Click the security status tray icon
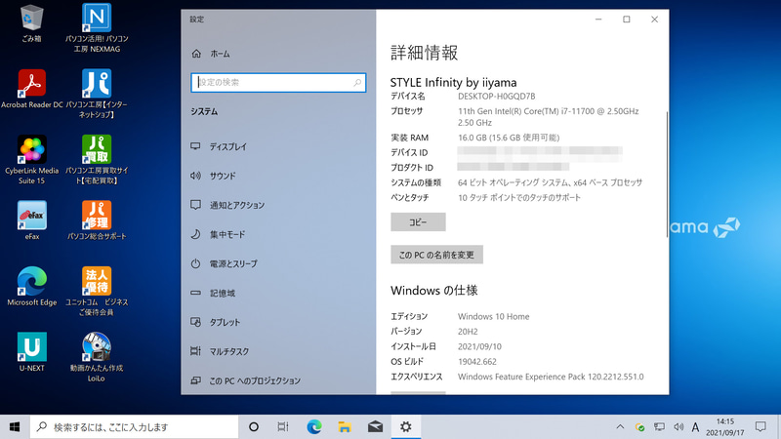Screen dimensions: 781x439 [640, 427]
